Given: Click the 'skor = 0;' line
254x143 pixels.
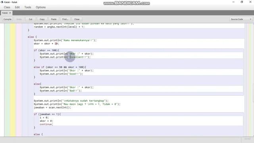Looking at the screenshot, I should coord(46,121).
